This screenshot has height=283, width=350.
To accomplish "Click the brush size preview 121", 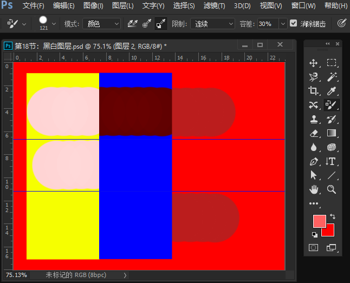I will 43,23.
